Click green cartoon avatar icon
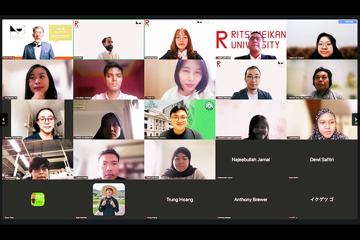360x240 pixels. 38,199
